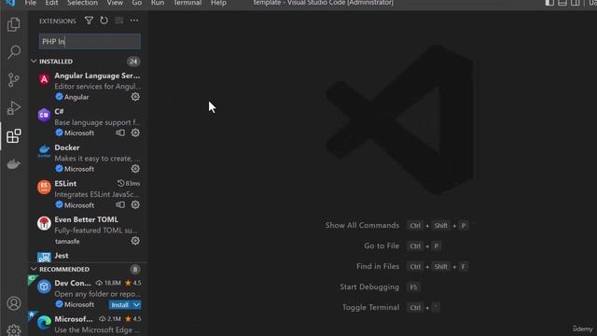Click ESLint 83ms activation time
The height and width of the screenshot is (336, 597).
click(x=129, y=183)
